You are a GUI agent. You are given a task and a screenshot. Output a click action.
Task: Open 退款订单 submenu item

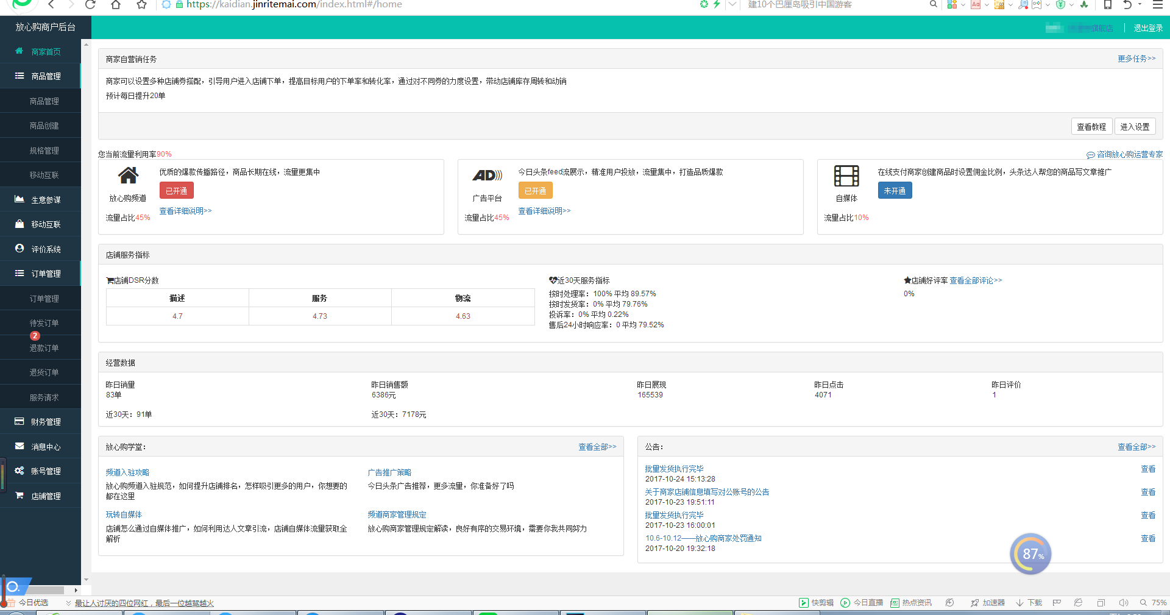[x=40, y=348]
